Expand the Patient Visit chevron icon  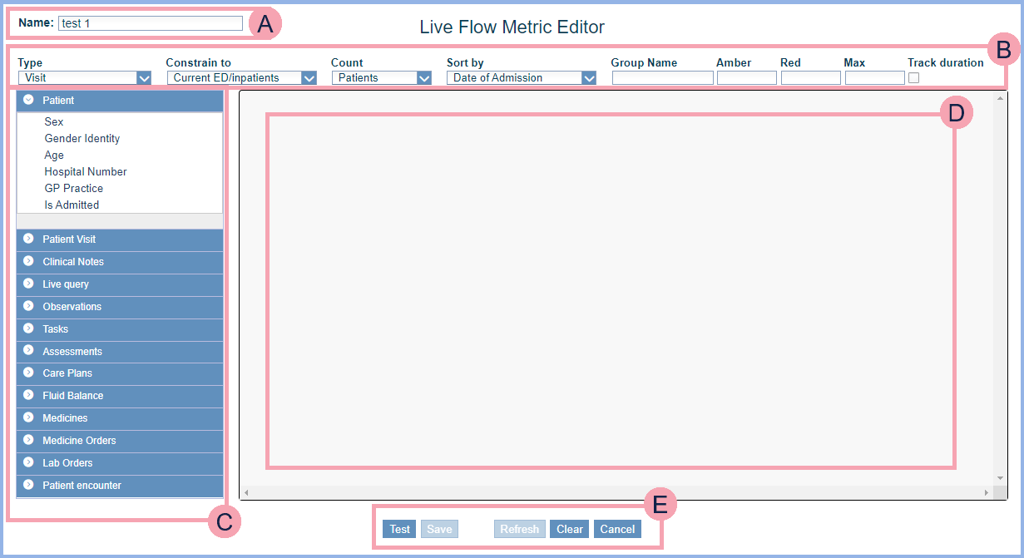pos(28,239)
